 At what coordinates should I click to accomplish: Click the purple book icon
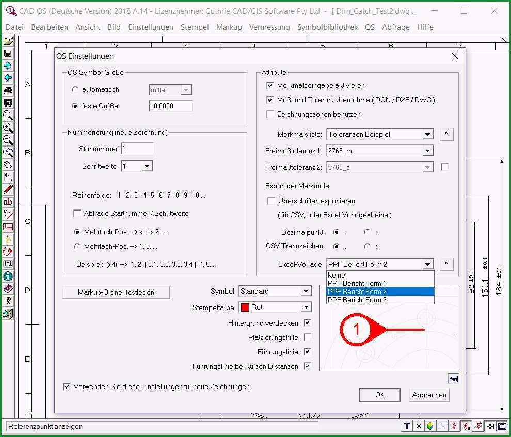click(8, 288)
